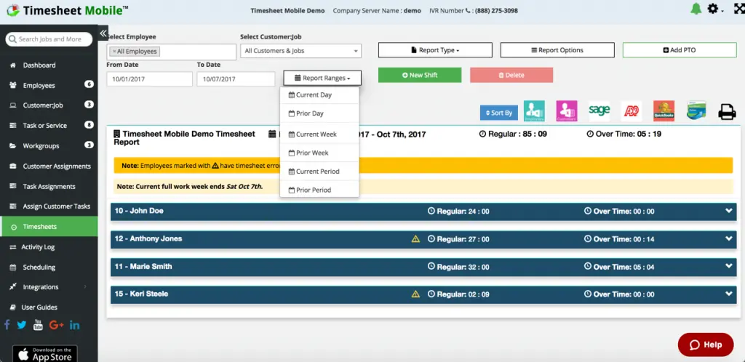Open the Report Type dropdown

click(435, 50)
